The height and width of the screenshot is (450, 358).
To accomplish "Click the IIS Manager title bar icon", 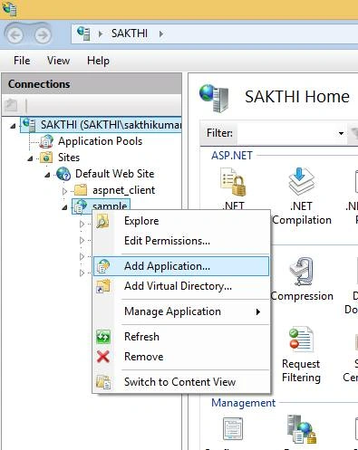I will pos(9,8).
